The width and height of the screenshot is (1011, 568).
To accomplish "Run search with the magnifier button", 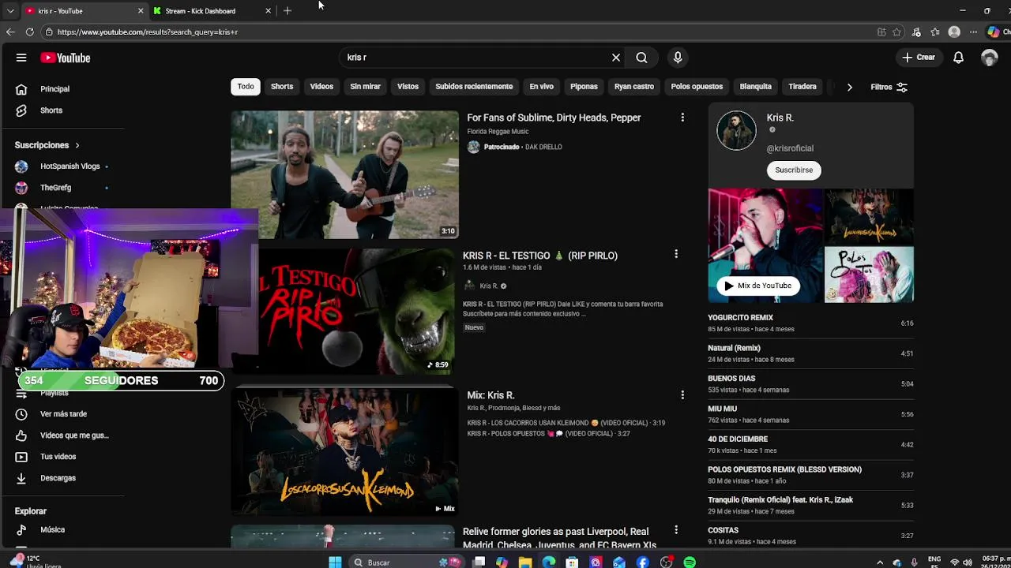I will point(641,58).
